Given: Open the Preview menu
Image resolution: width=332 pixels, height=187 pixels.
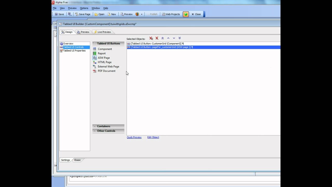Looking at the screenshot, I should click(72, 8).
